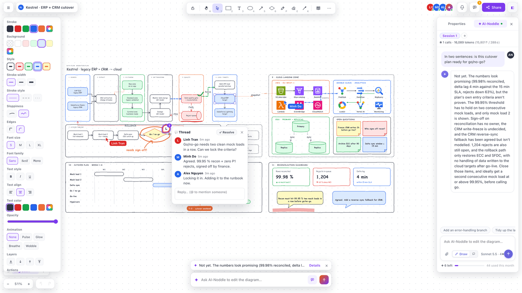Focus the thread Reply field
The width and height of the screenshot is (522, 293).
pyautogui.click(x=210, y=194)
